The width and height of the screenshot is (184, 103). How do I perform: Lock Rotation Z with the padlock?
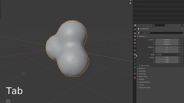click(180, 52)
